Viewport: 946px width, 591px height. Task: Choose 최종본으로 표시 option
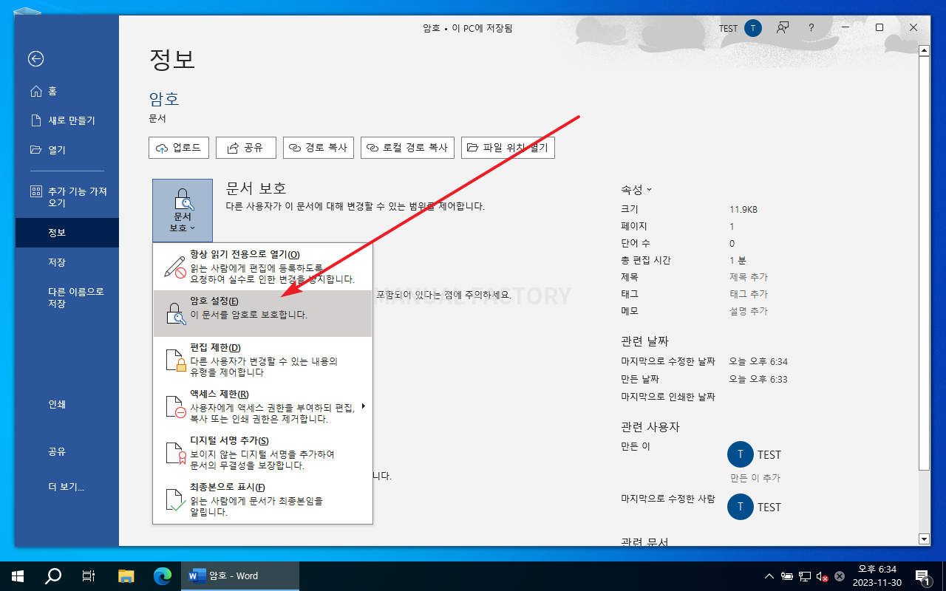pyautogui.click(x=262, y=499)
